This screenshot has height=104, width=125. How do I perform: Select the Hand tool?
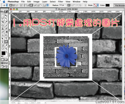point(3,49)
